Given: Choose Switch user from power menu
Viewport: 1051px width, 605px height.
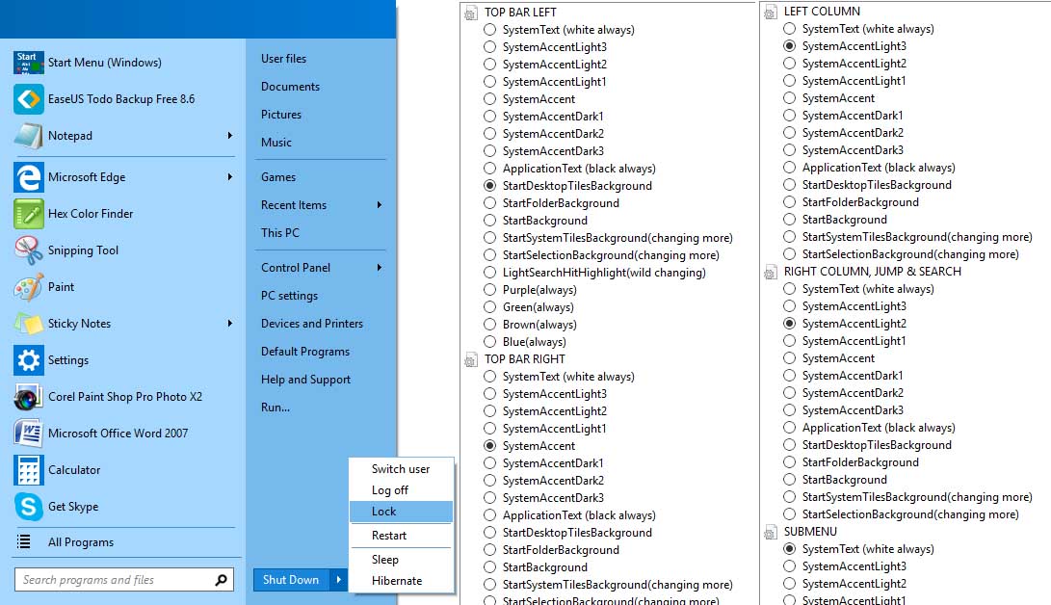Looking at the screenshot, I should [x=401, y=469].
